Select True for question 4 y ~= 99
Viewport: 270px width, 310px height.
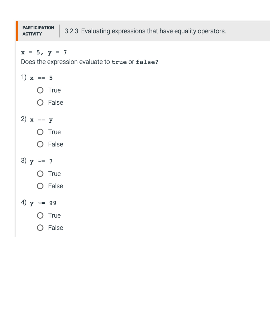click(40, 215)
